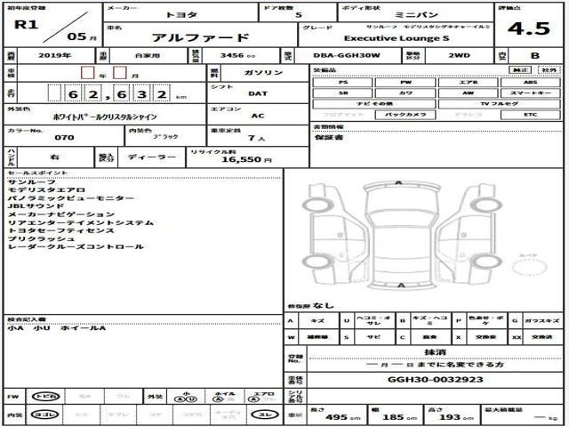This screenshot has height=427, width=569.
Task: Select the ETC equipment box
Action: pos(530,115)
